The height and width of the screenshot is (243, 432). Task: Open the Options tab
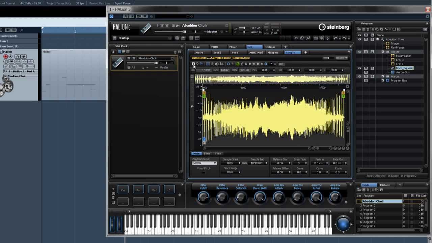270,47
